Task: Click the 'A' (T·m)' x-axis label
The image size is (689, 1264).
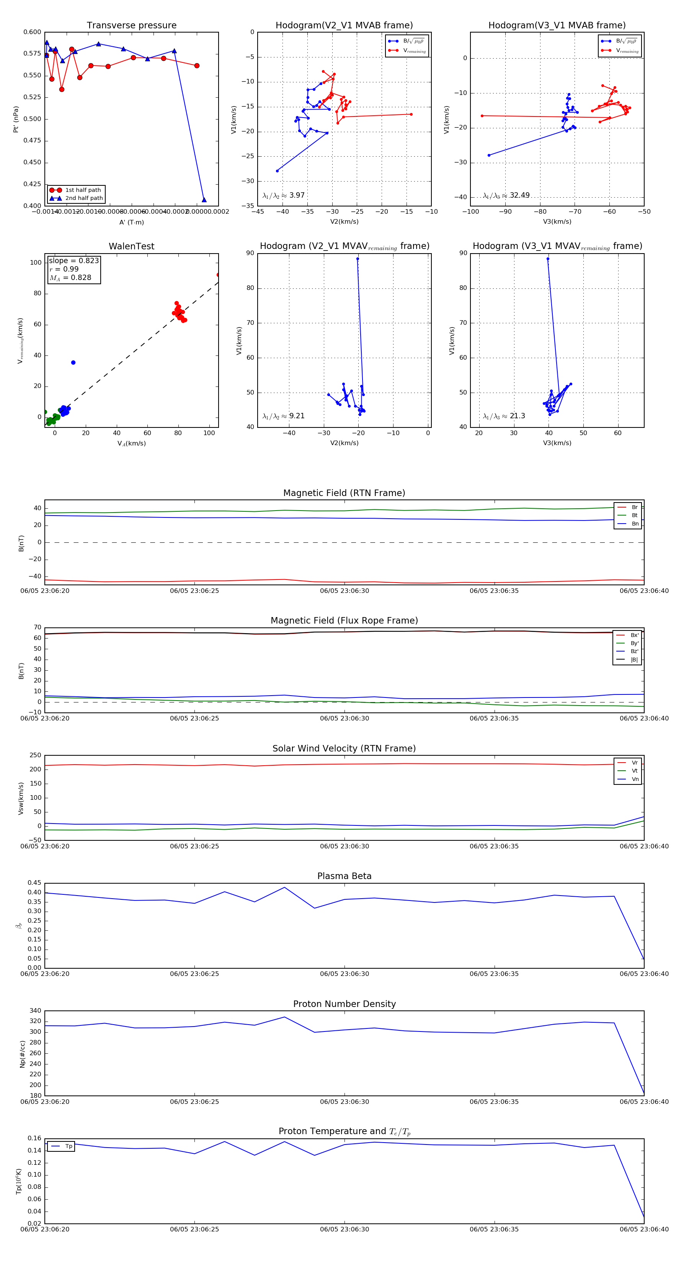Action: tap(131, 222)
